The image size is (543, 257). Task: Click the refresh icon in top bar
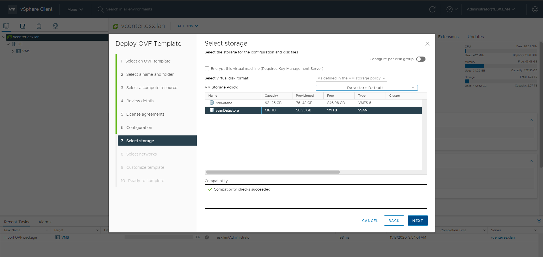point(432,9)
